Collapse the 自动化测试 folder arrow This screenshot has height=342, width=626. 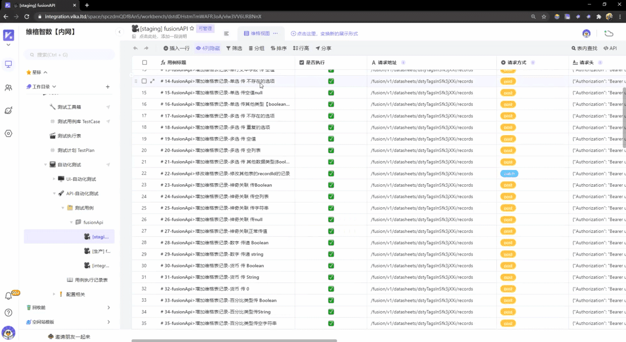coord(46,165)
